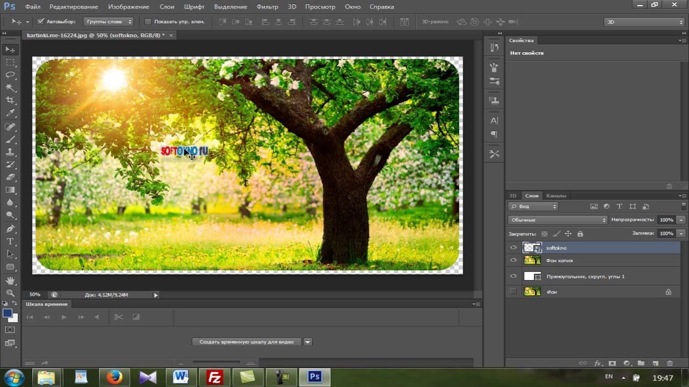Click the scissors split icon in timeline

118,317
